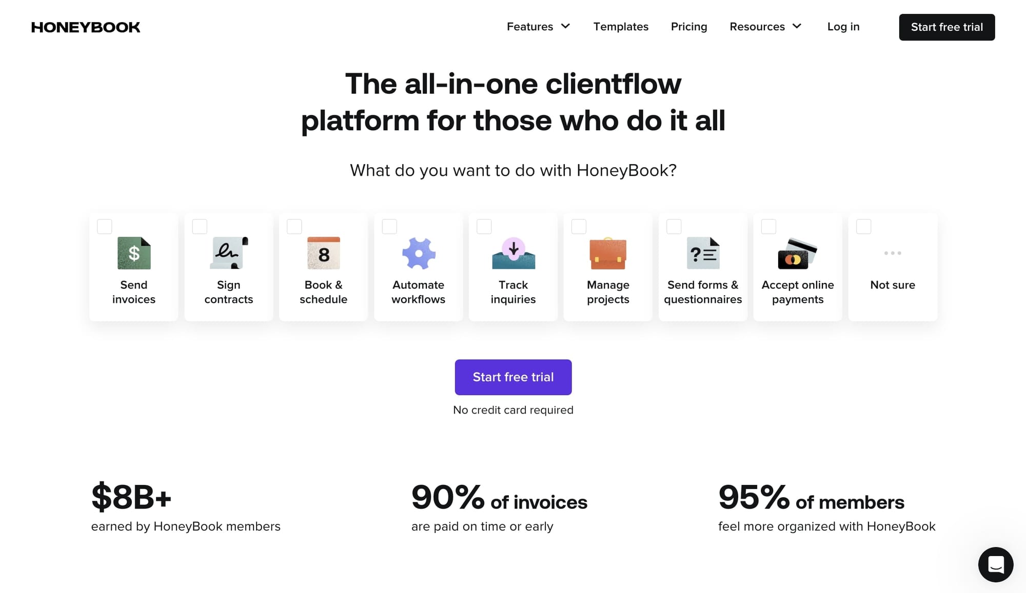
Task: Click the HoneyBook logo
Action: click(86, 27)
